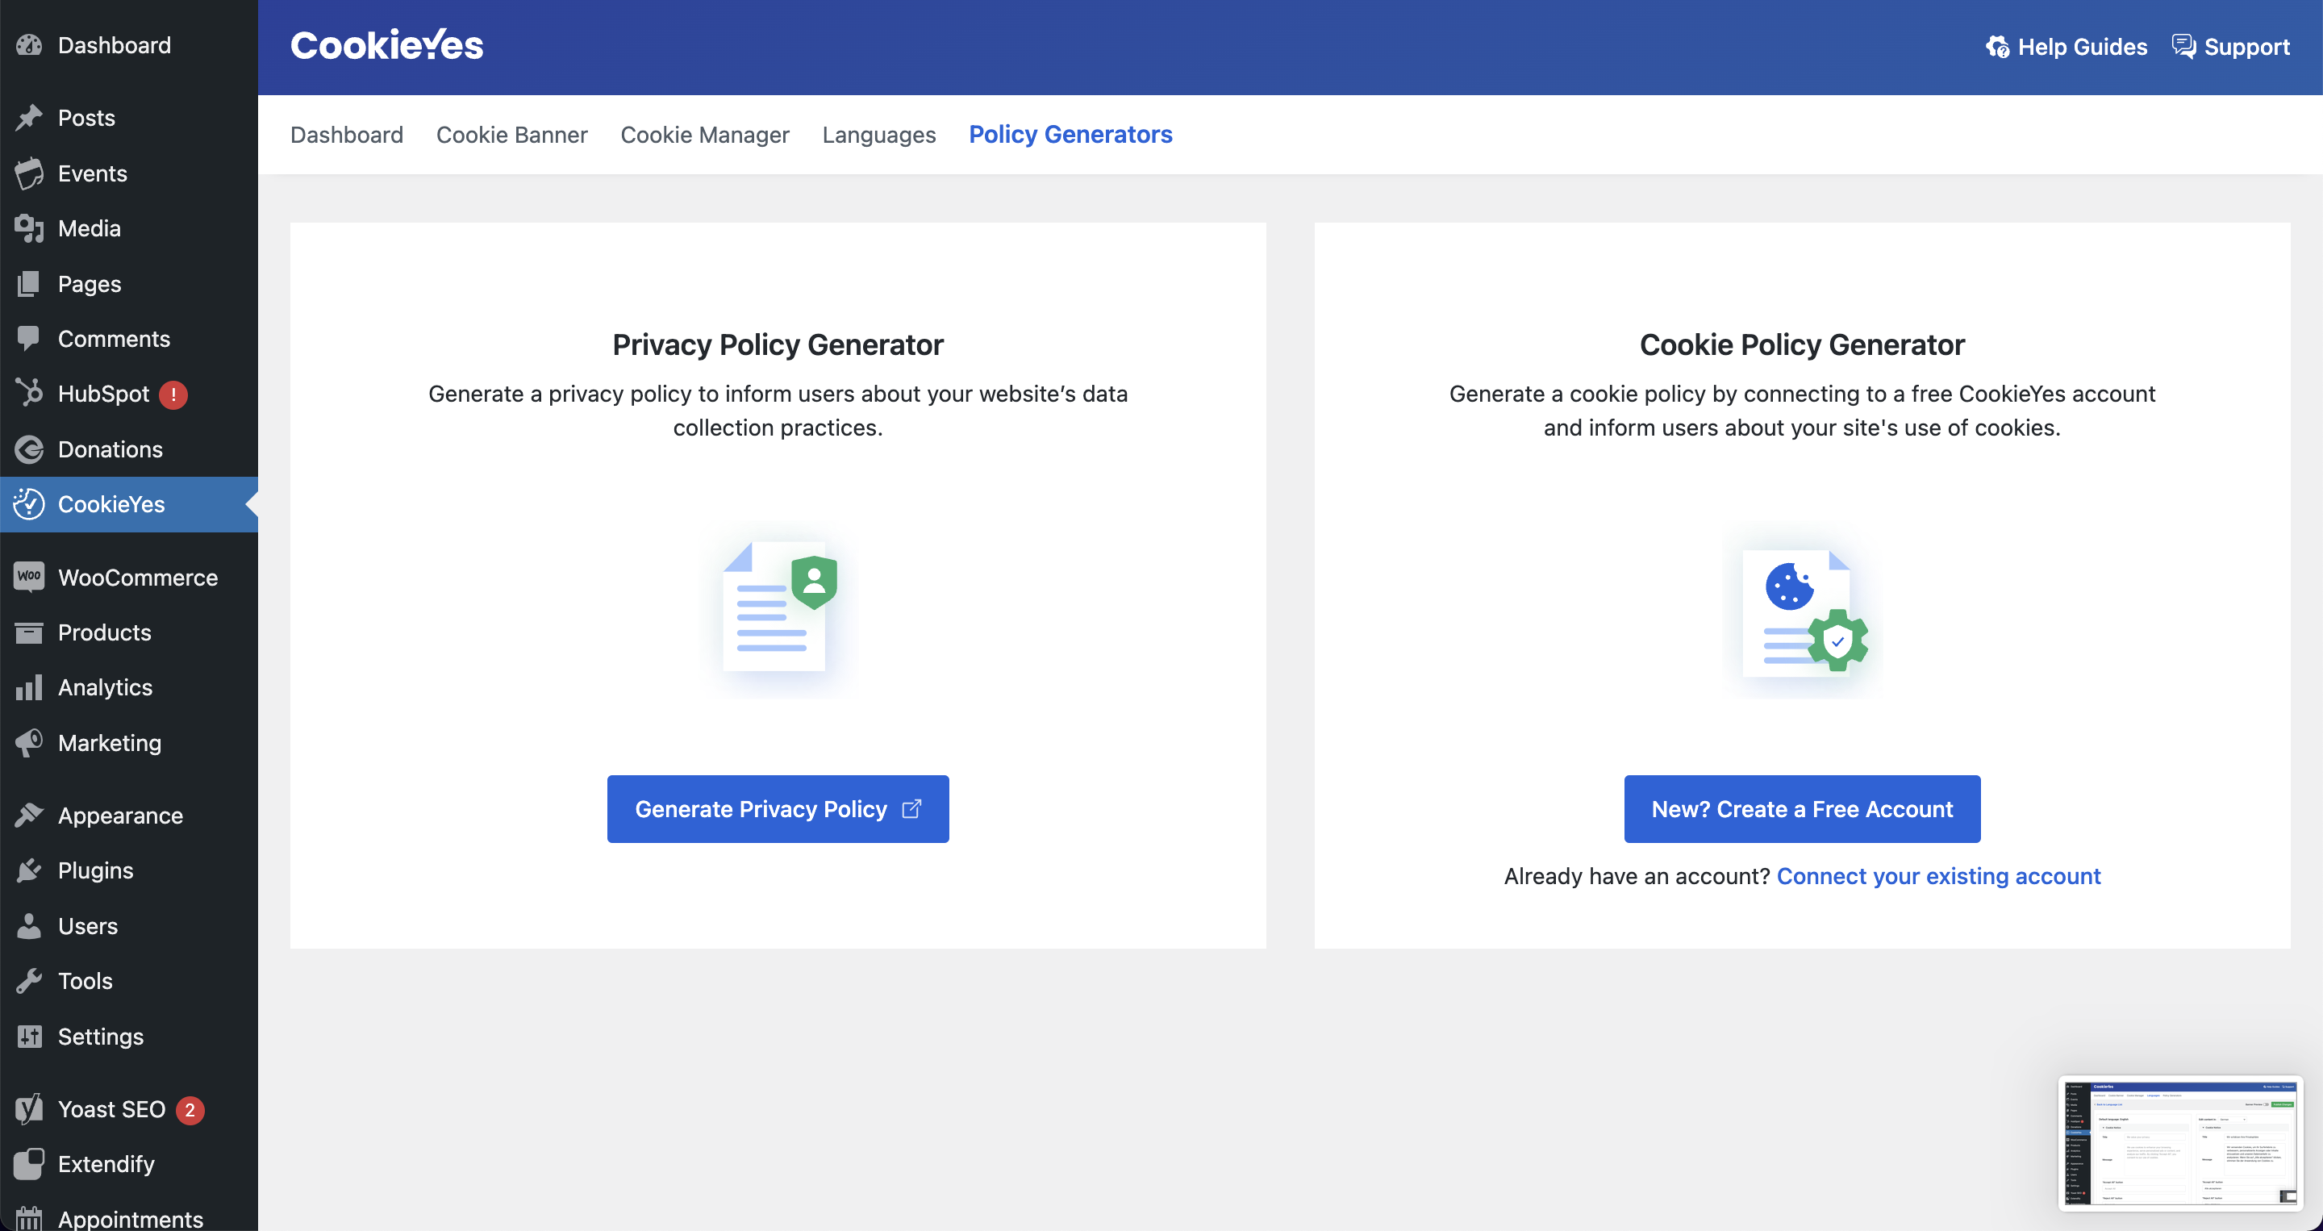
Task: Click the CookieYes logo in header
Action: click(x=387, y=45)
